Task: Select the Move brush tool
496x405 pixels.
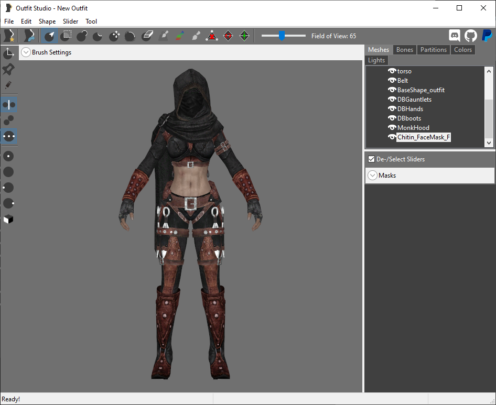Action: point(114,36)
